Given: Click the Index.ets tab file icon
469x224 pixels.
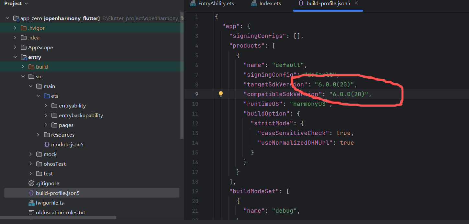Looking at the screenshot, I should coord(254,4).
